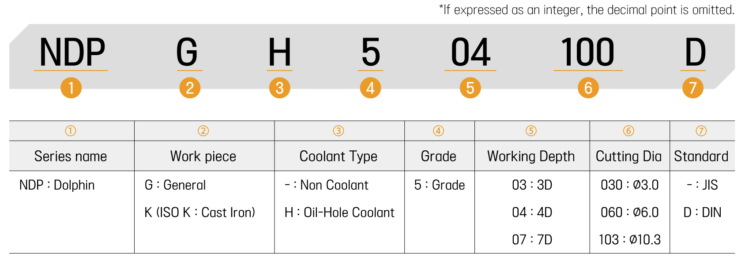Click the H : Oil-Hole Coolant entry
The width and height of the screenshot is (745, 261).
pos(339,213)
